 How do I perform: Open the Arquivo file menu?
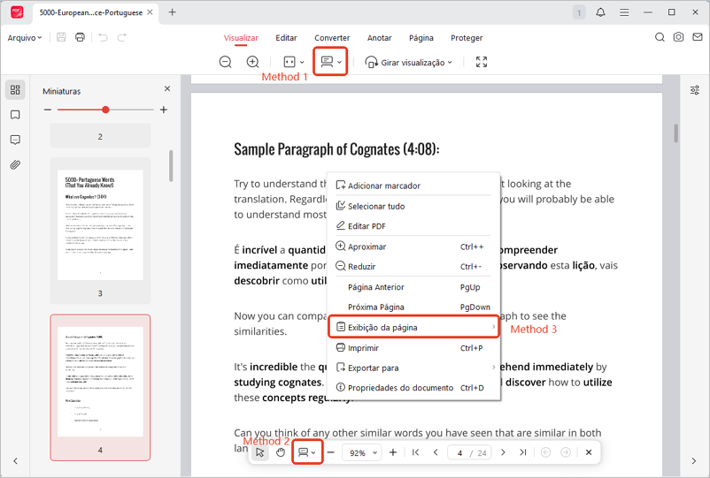25,37
